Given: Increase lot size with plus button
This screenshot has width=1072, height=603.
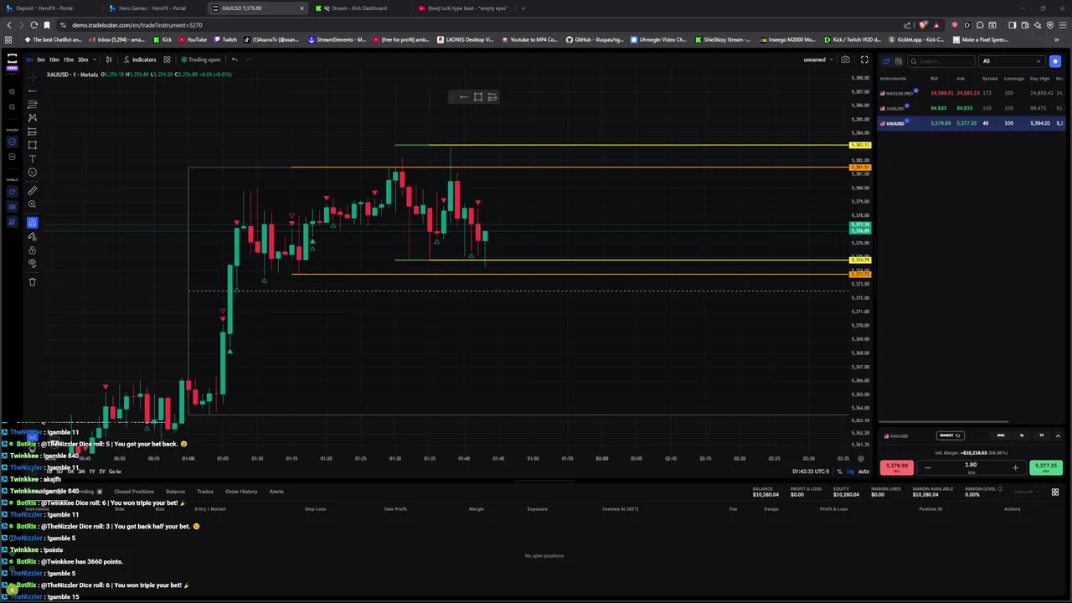Looking at the screenshot, I should tap(1015, 467).
